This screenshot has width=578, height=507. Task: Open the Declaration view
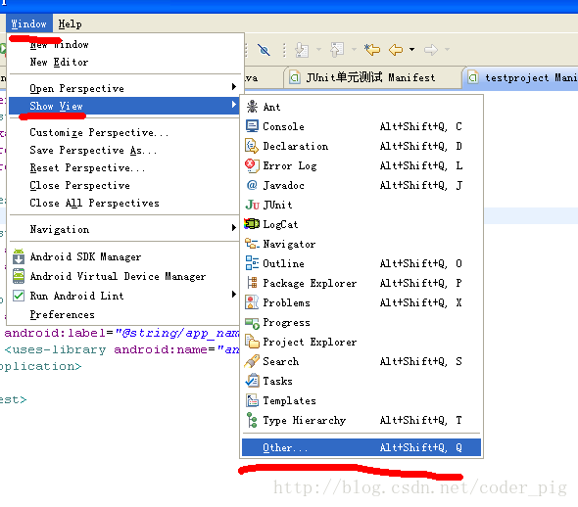[361, 146]
